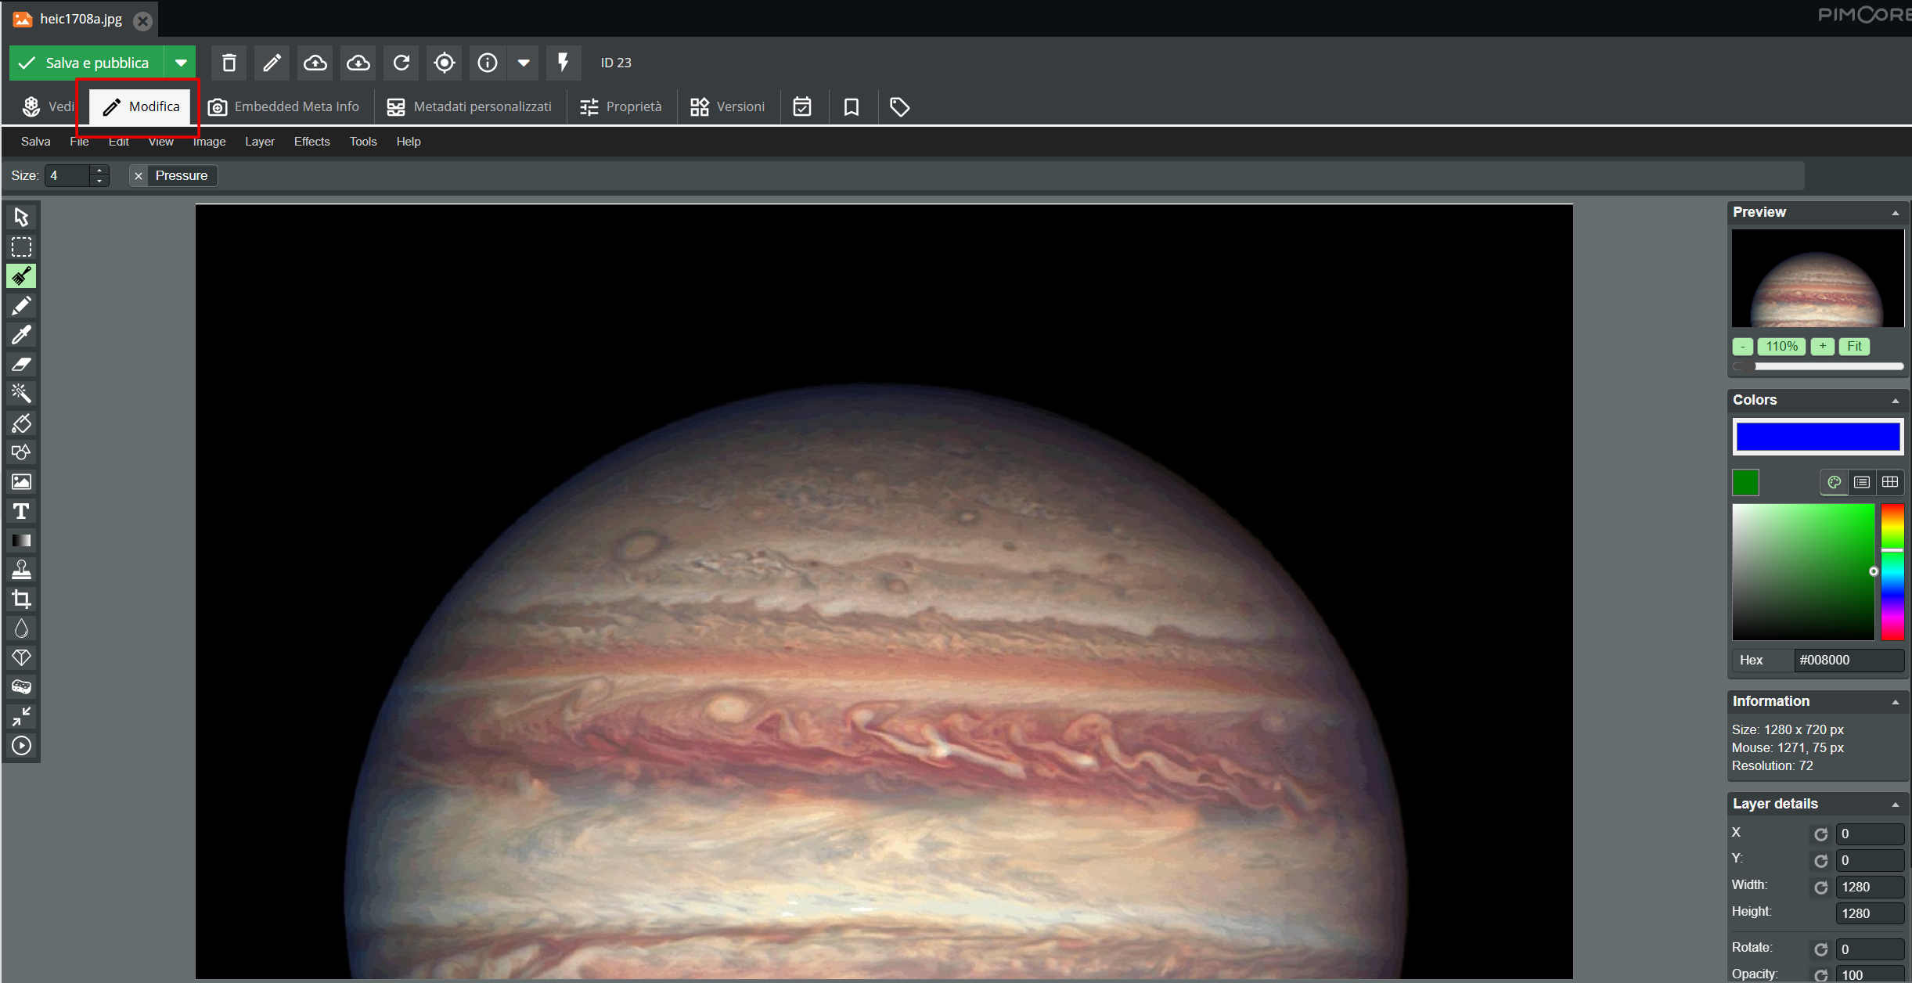Open the Effects menu

(x=311, y=142)
